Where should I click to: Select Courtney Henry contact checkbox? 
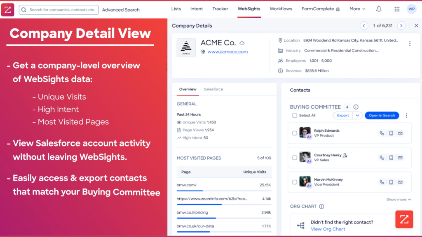(x=295, y=158)
